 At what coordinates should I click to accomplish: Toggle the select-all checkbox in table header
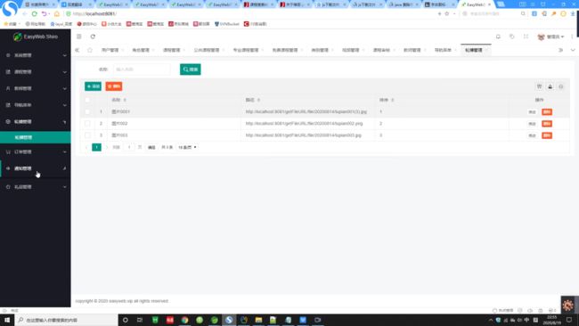87,100
